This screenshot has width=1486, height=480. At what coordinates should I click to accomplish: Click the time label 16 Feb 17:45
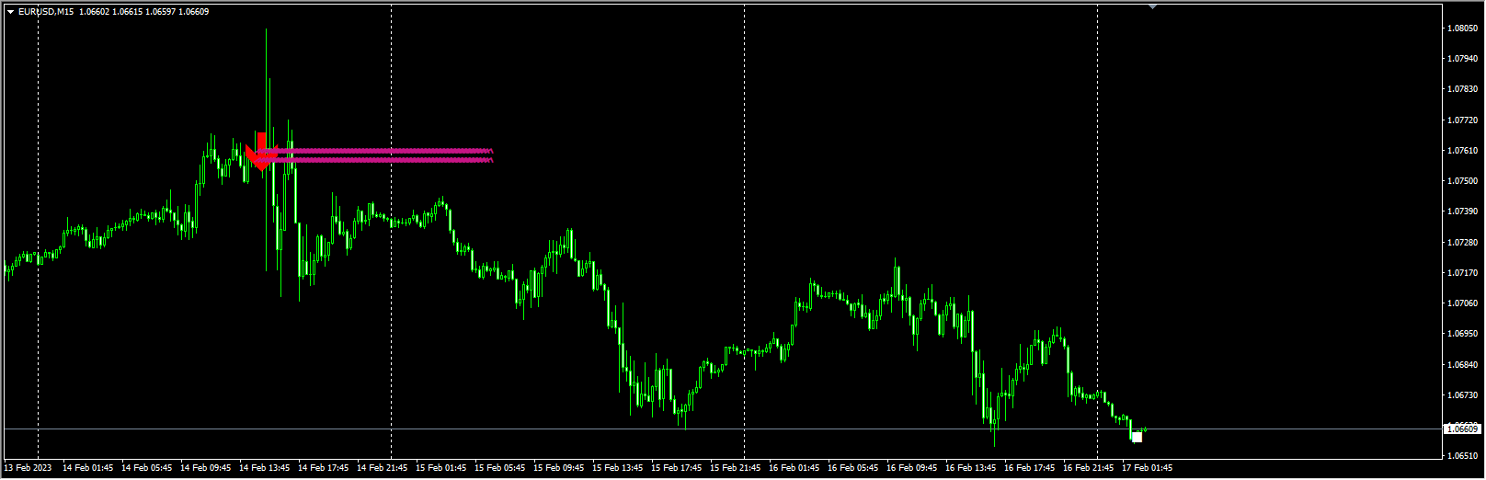[x=1030, y=468]
